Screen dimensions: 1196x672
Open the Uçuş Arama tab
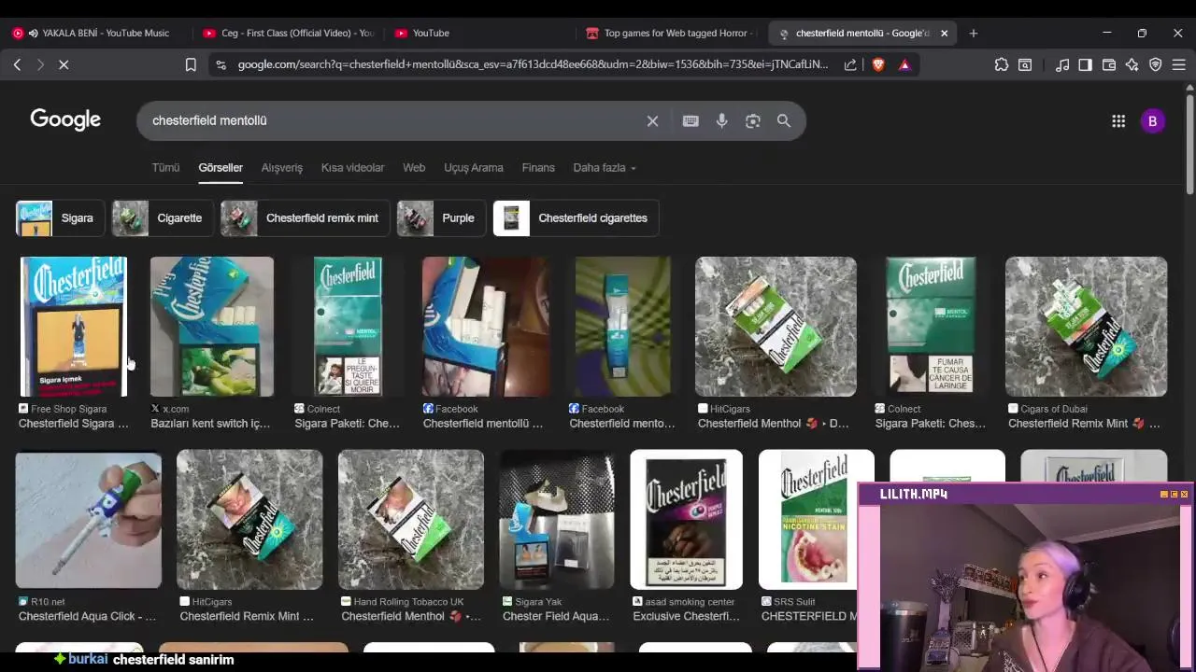click(474, 168)
